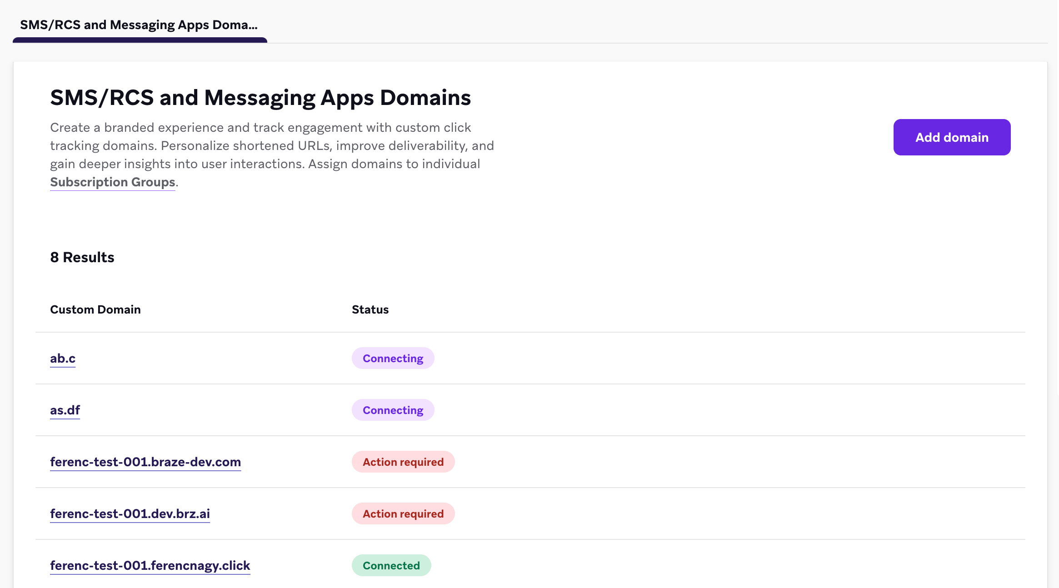Open ferenc-test-001.dev.brz.ai domain settings
Screen dimensions: 1059x588
click(x=130, y=513)
